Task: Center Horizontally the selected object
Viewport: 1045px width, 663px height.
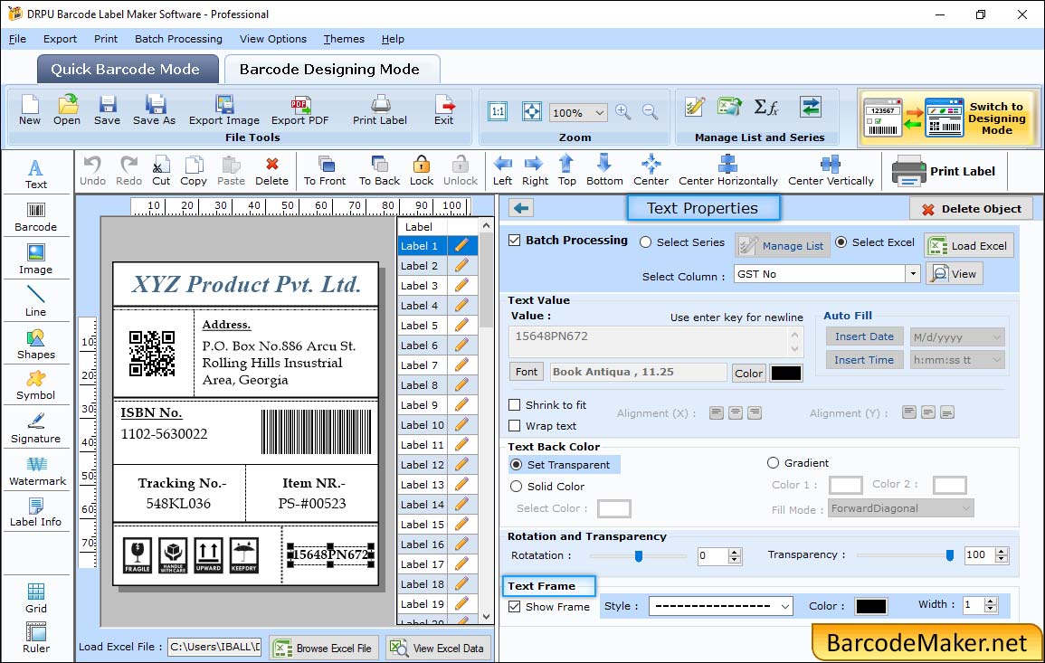Action: tap(727, 171)
